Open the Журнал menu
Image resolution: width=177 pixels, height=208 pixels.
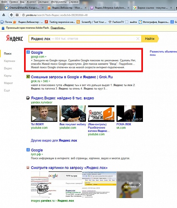(31, 2)
